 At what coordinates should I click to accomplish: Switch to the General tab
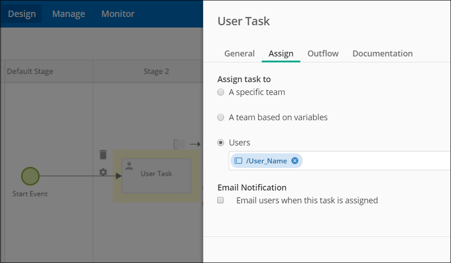239,53
